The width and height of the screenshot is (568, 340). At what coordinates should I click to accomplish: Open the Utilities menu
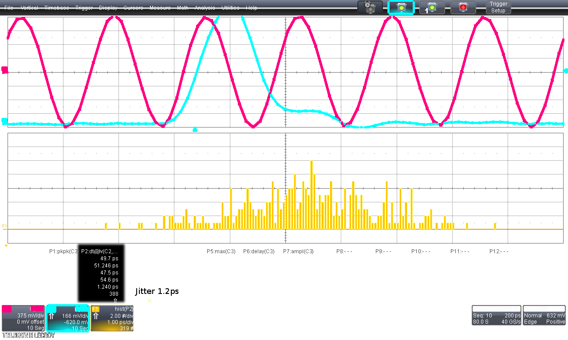pos(230,8)
